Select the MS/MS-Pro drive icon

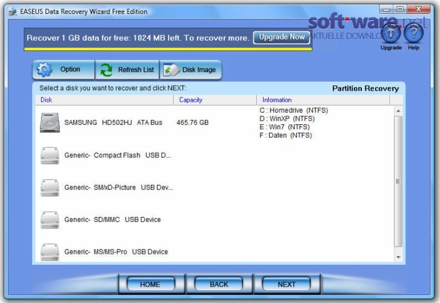pyautogui.click(x=50, y=252)
